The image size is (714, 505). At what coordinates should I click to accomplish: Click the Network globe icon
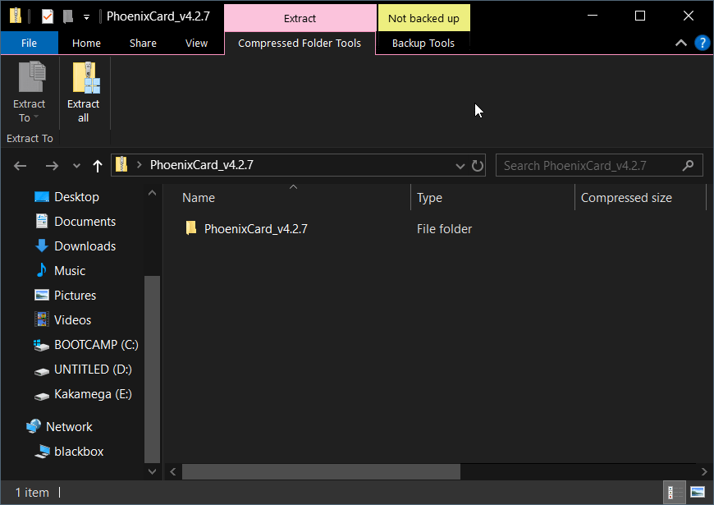click(34, 426)
